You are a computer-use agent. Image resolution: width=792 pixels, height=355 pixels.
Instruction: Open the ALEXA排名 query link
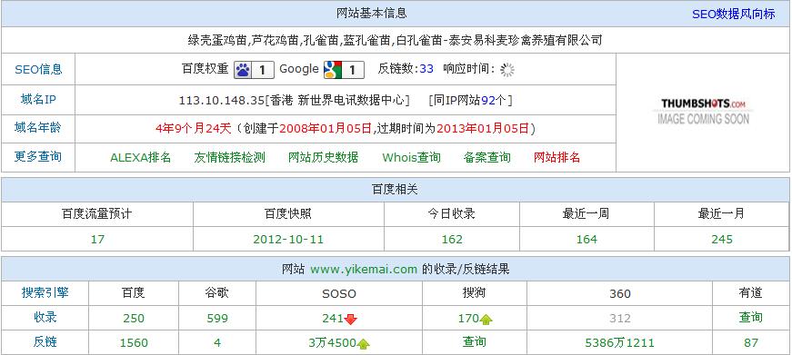pos(140,157)
